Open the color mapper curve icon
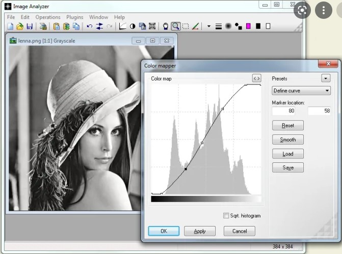This screenshot has height=254, width=342. 122,26
